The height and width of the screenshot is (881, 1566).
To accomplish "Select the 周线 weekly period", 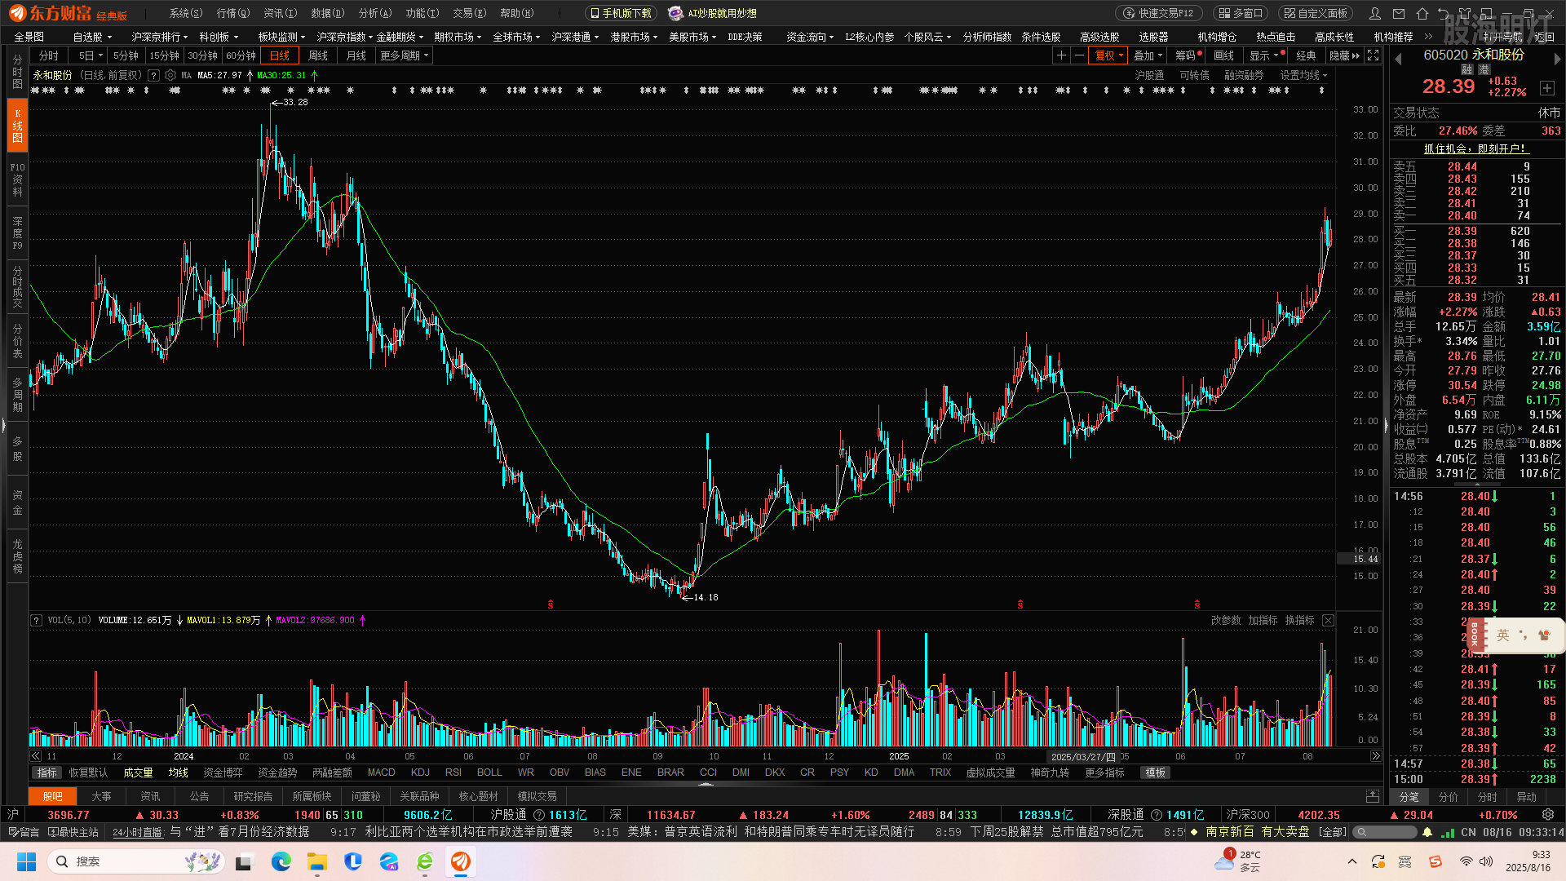I will tap(318, 55).
